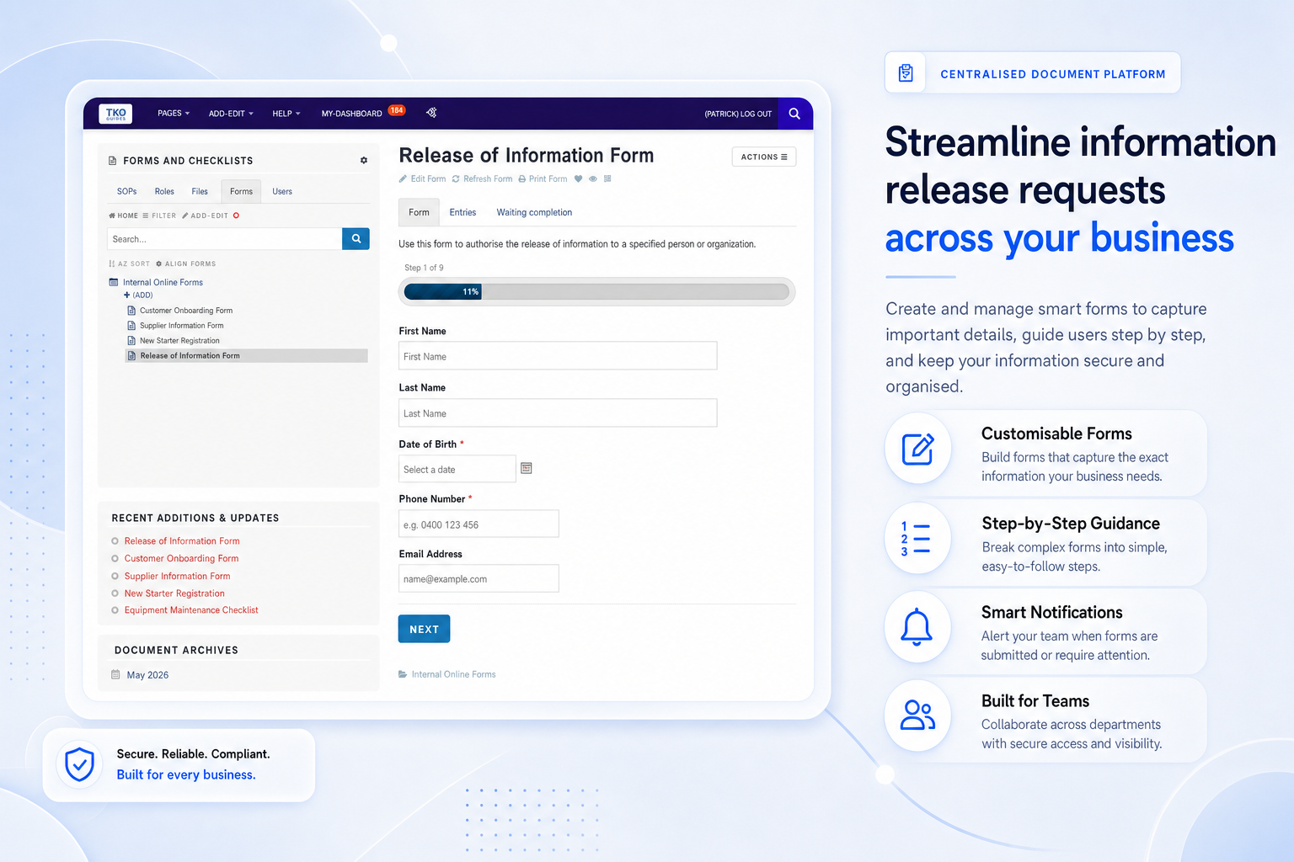
Task: Toggle the eye watch icon under the title
Action: (x=593, y=178)
